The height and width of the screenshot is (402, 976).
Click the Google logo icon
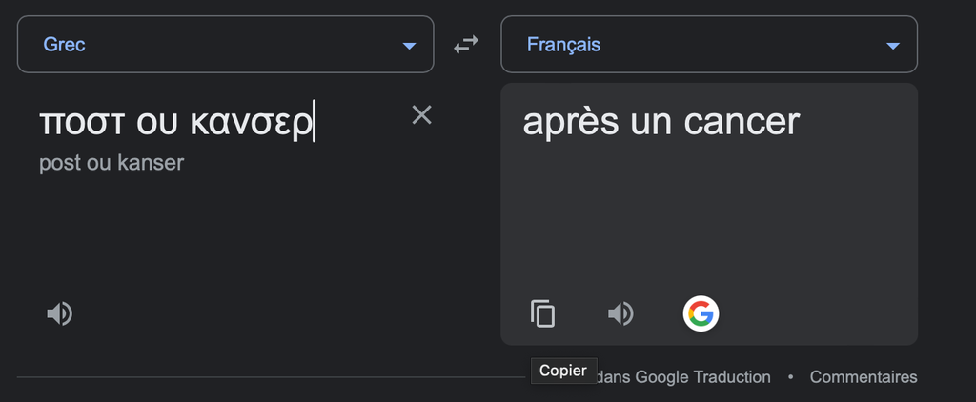click(x=701, y=313)
